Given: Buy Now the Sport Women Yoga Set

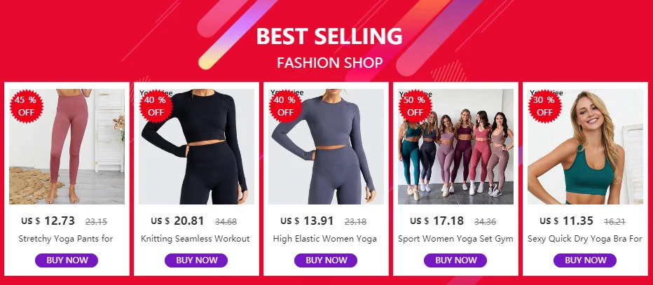Looking at the screenshot, I should pyautogui.click(x=455, y=260).
